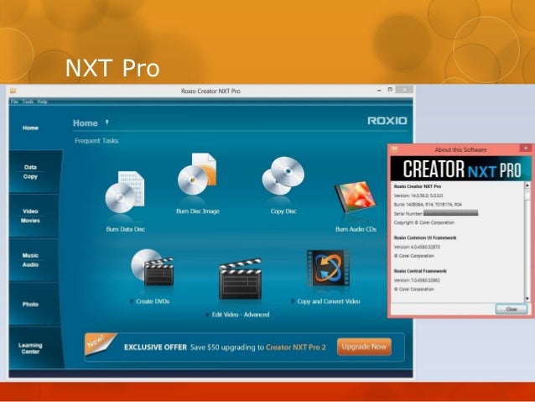The image size is (535, 402).
Task: Open the Help menu
Action: 42,102
